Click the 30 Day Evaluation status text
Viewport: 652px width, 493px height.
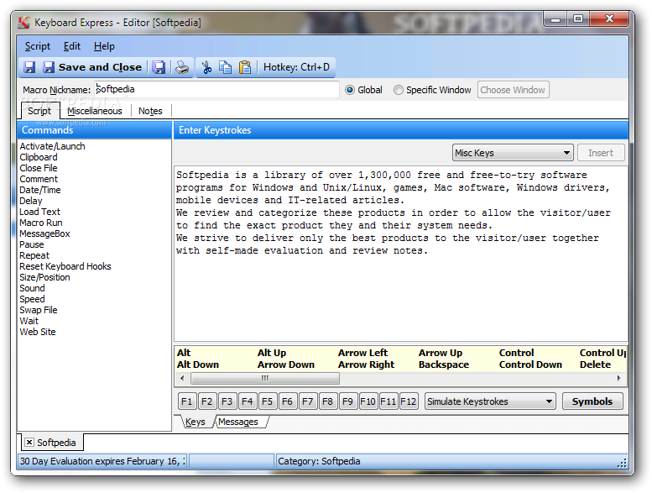pos(102,461)
